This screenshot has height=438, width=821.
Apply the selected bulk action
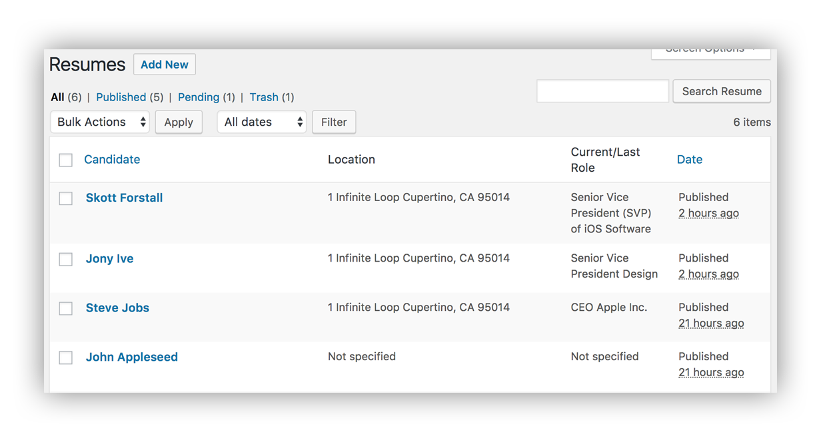(x=179, y=122)
